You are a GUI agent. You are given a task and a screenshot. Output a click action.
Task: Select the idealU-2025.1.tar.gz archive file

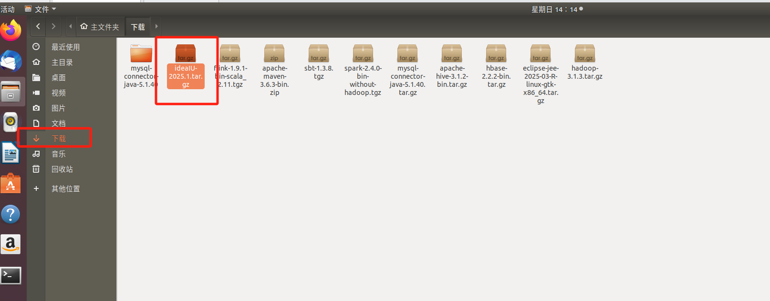click(186, 53)
